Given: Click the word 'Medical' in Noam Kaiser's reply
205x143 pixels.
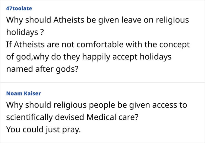Looking at the screenshot, I should (x=101, y=117).
